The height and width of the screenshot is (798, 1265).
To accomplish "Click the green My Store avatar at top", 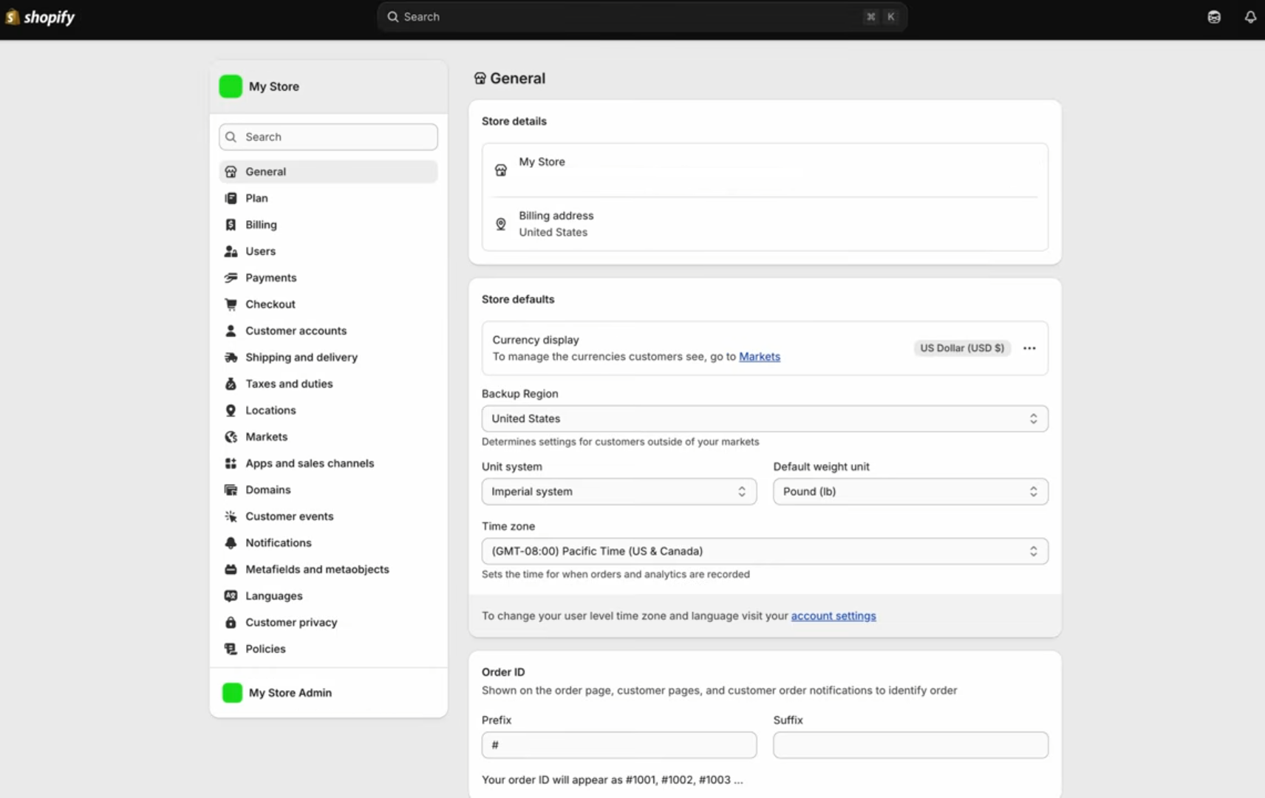I will [x=231, y=86].
